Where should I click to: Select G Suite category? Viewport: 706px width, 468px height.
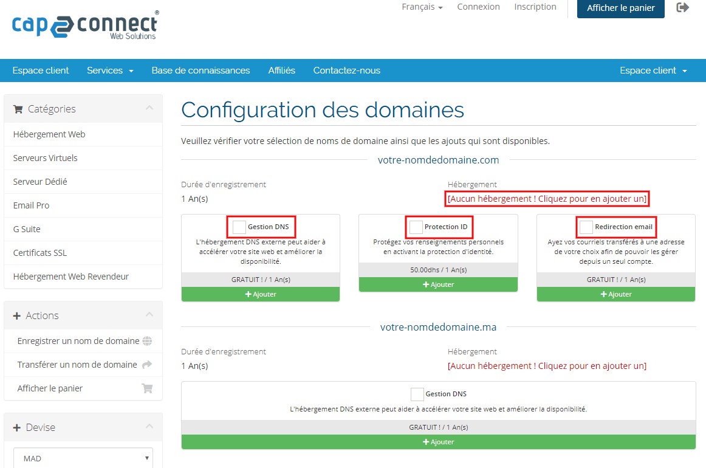click(83, 229)
